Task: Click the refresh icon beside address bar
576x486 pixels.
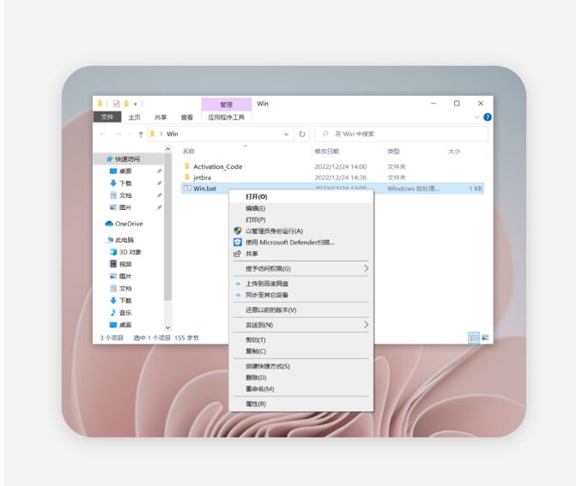Action: tap(302, 134)
